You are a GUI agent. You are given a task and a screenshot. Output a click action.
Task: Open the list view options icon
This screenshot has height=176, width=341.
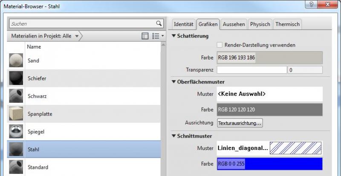[157, 36]
